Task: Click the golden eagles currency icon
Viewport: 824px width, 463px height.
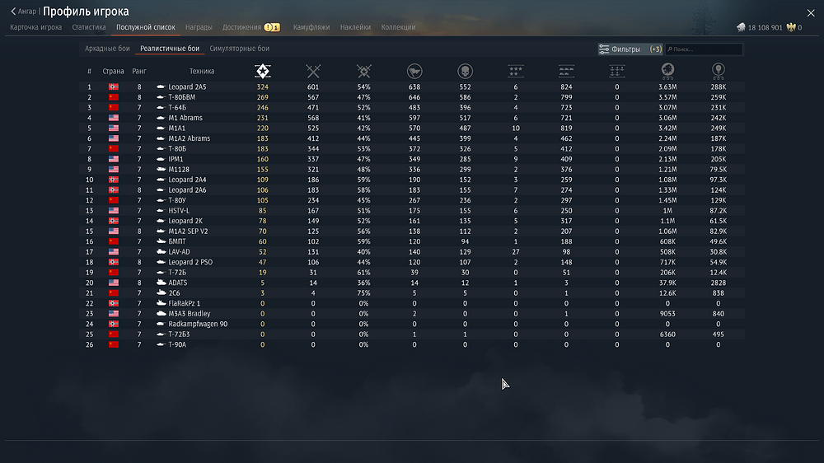Action: pos(791,27)
